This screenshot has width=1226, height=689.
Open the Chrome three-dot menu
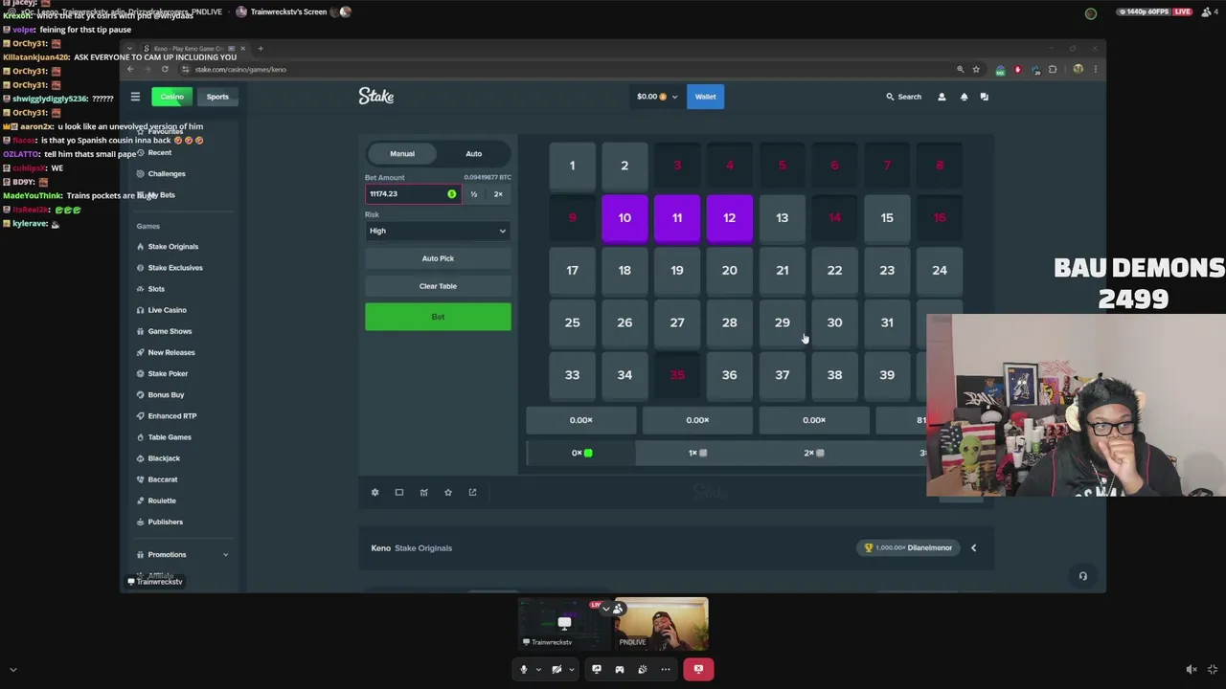click(1095, 69)
